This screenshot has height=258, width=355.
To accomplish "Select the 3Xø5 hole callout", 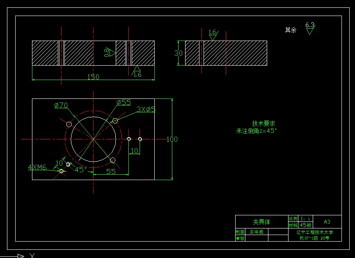I will pos(146,109).
